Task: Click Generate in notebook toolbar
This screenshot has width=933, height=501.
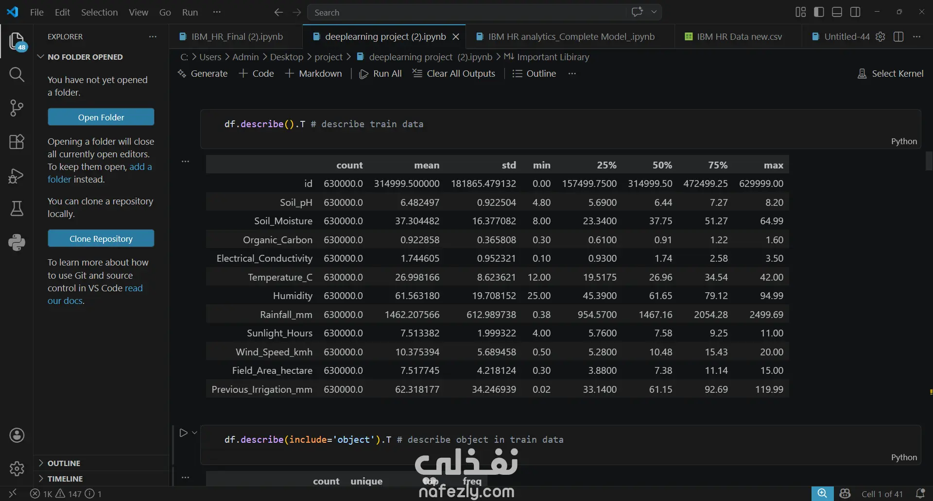Action: coord(203,73)
